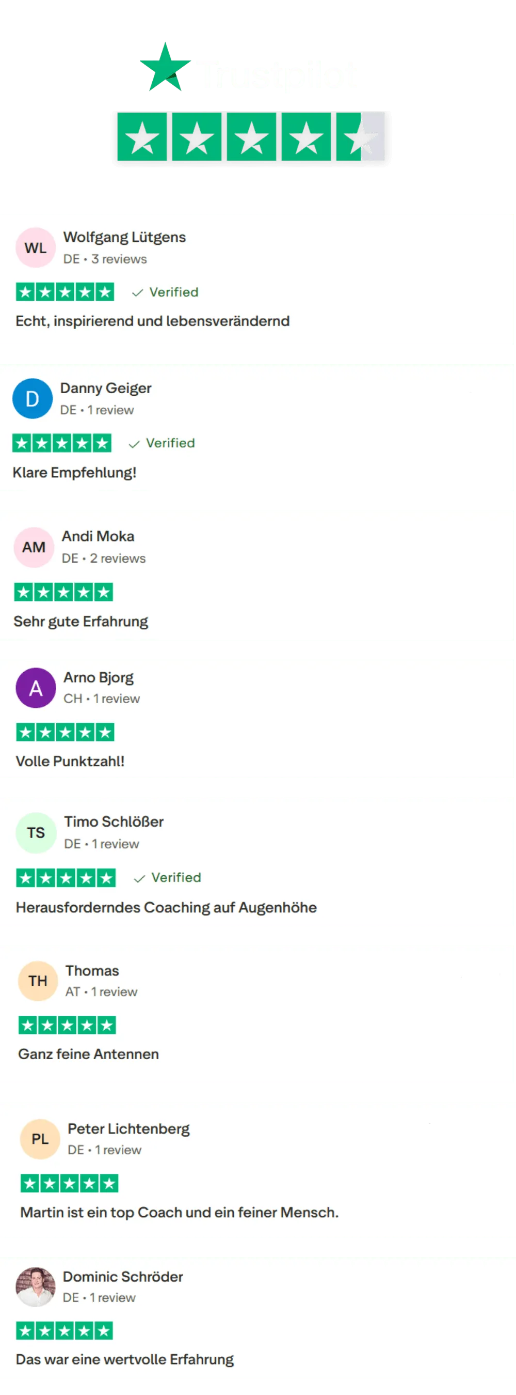Click Verified badge on Danny Geiger's review

tap(162, 443)
